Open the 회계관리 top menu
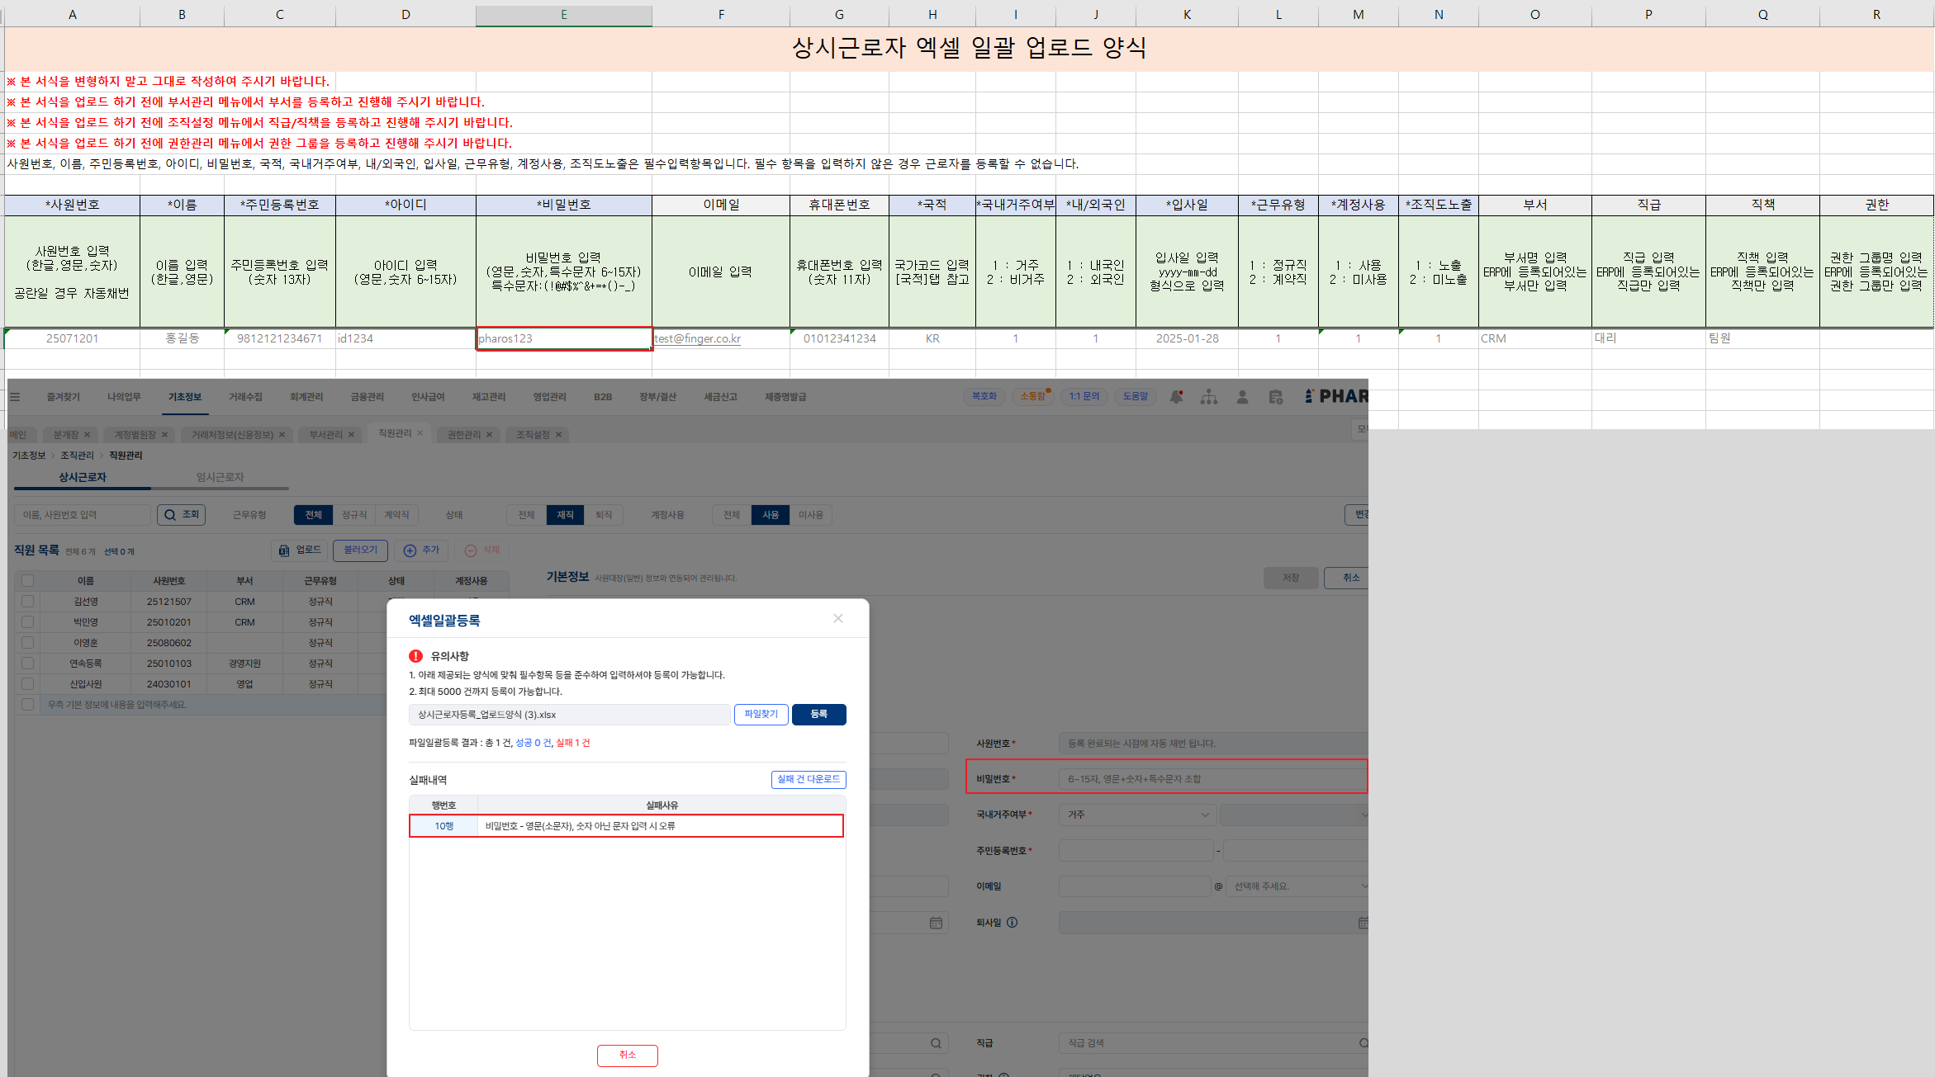The height and width of the screenshot is (1077, 1935). [306, 397]
